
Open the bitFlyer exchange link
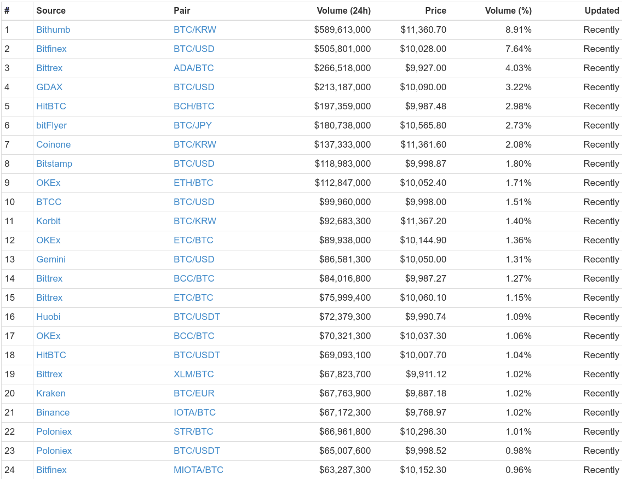51,126
